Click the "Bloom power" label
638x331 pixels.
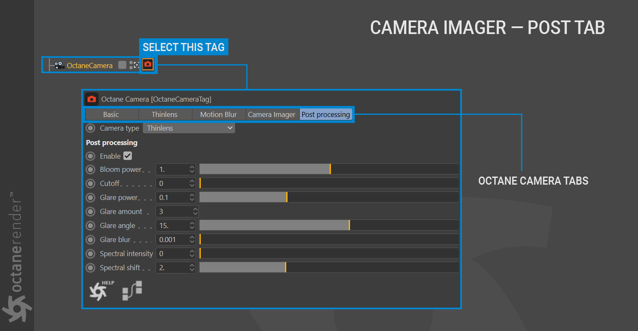click(120, 169)
